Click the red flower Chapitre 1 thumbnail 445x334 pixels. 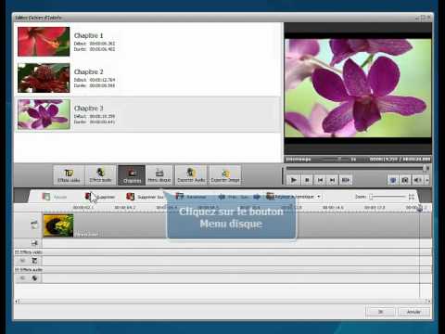[x=44, y=42]
